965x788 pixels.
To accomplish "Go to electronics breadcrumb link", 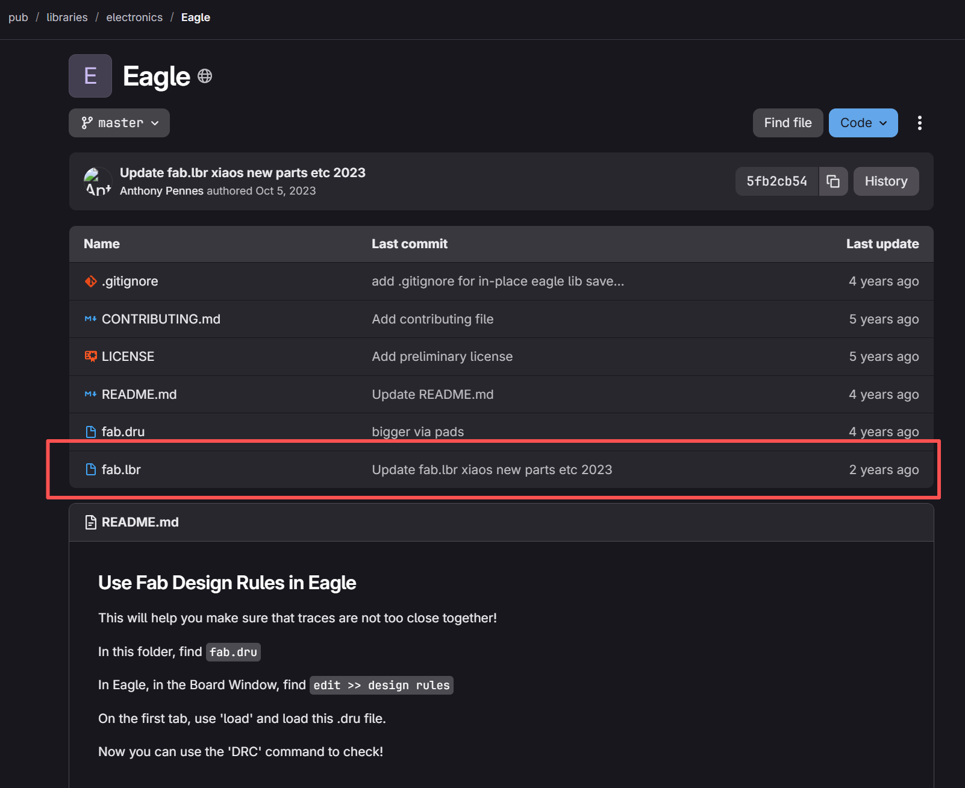I will point(134,17).
